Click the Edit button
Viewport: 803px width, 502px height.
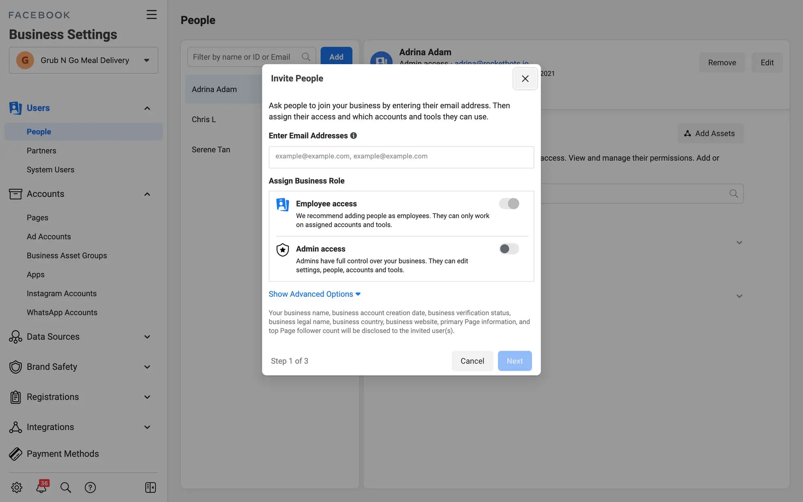(x=767, y=63)
